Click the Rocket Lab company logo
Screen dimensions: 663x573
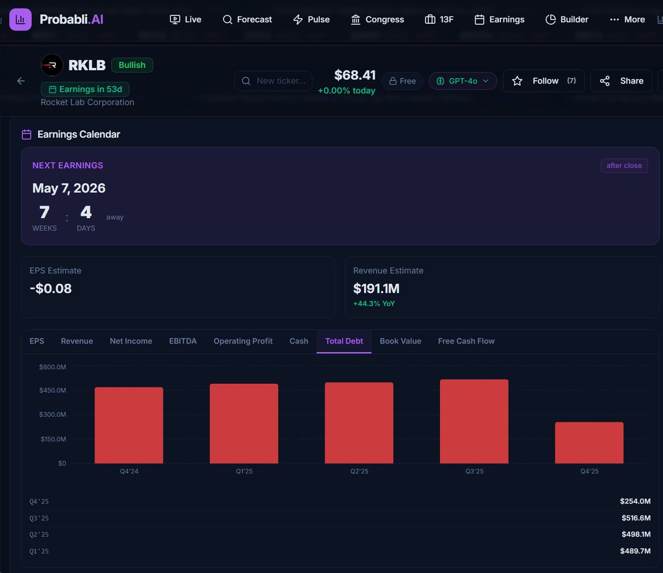point(52,65)
